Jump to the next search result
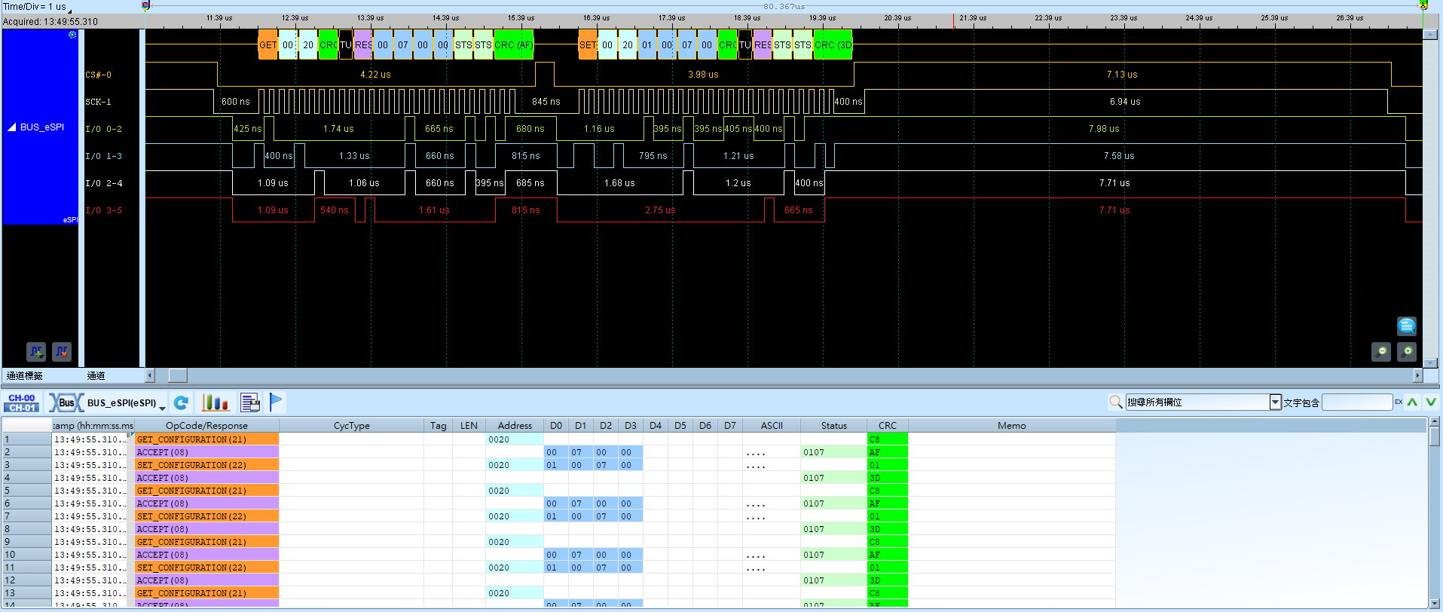The height and width of the screenshot is (612, 1443). (1431, 402)
